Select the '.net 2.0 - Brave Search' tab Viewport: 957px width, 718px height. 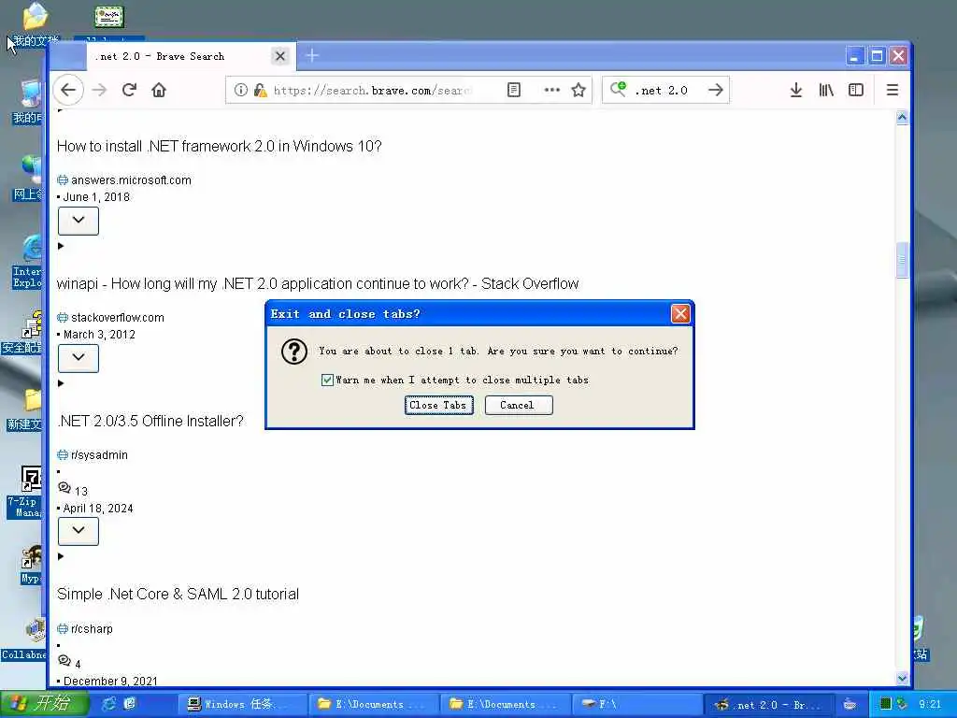click(x=190, y=56)
